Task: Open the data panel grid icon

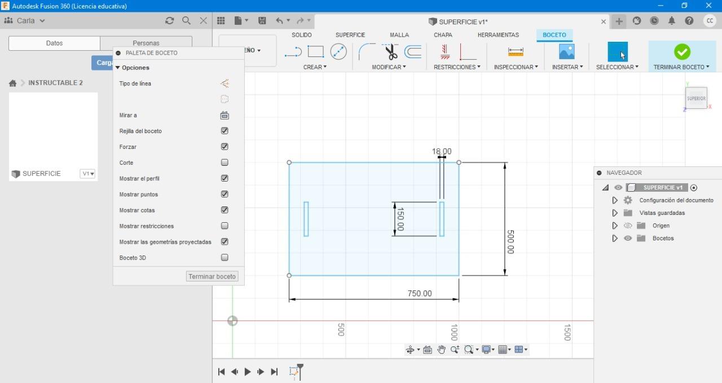Action: [x=221, y=20]
